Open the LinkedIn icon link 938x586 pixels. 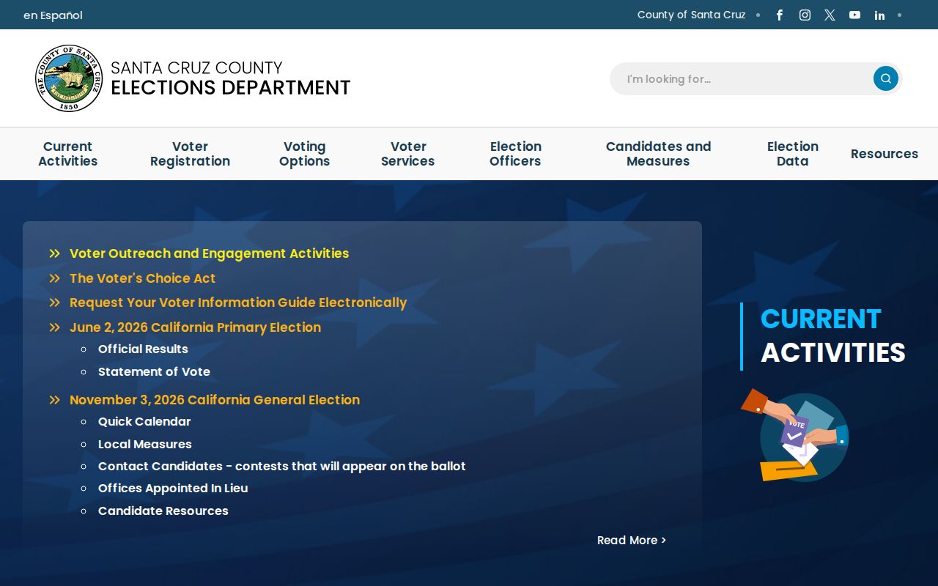tap(879, 15)
